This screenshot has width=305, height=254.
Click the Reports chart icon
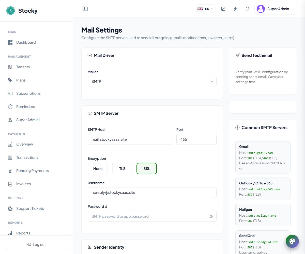pos(10,233)
